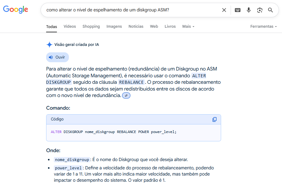Click the magnifying glass search button

270,10
